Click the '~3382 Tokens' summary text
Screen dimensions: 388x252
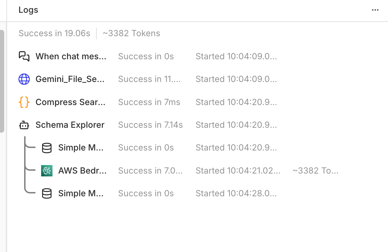(131, 33)
